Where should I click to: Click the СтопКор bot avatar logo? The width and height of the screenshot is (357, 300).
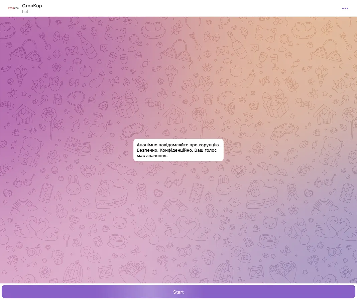click(x=13, y=8)
